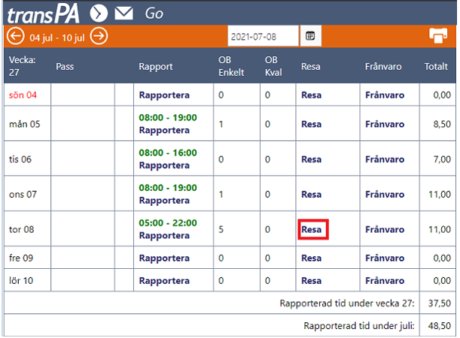Go to next week with right arrow
Viewport: 460px width, 338px height.
click(x=99, y=36)
